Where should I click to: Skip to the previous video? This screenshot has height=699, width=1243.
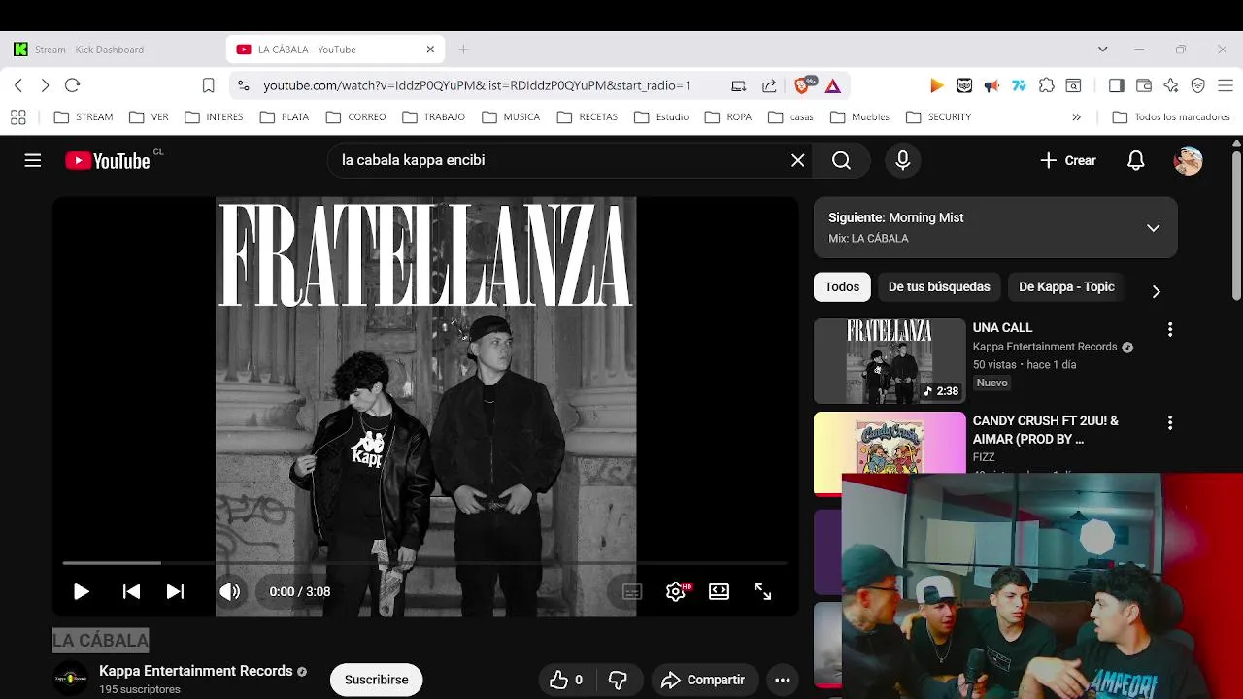pos(131,591)
